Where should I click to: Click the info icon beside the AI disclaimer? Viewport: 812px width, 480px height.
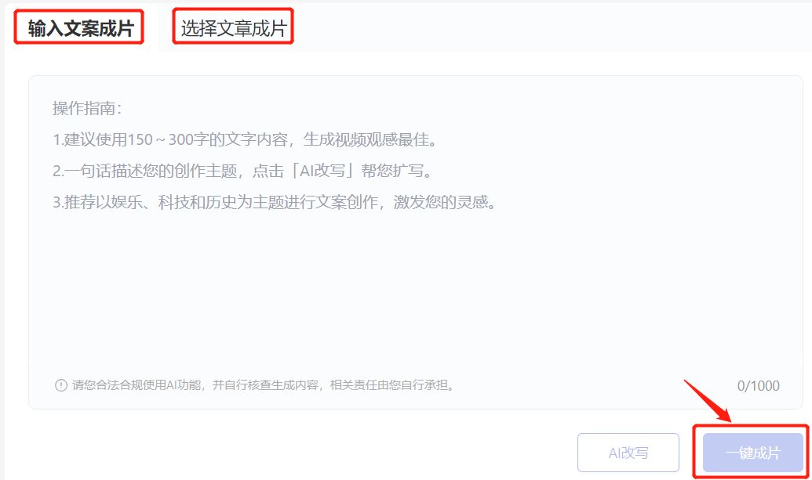pos(61,385)
